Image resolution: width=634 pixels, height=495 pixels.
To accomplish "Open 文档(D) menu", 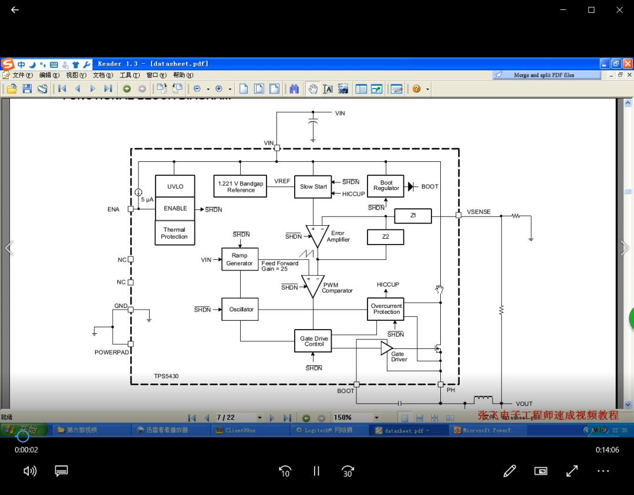I will 103,75.
